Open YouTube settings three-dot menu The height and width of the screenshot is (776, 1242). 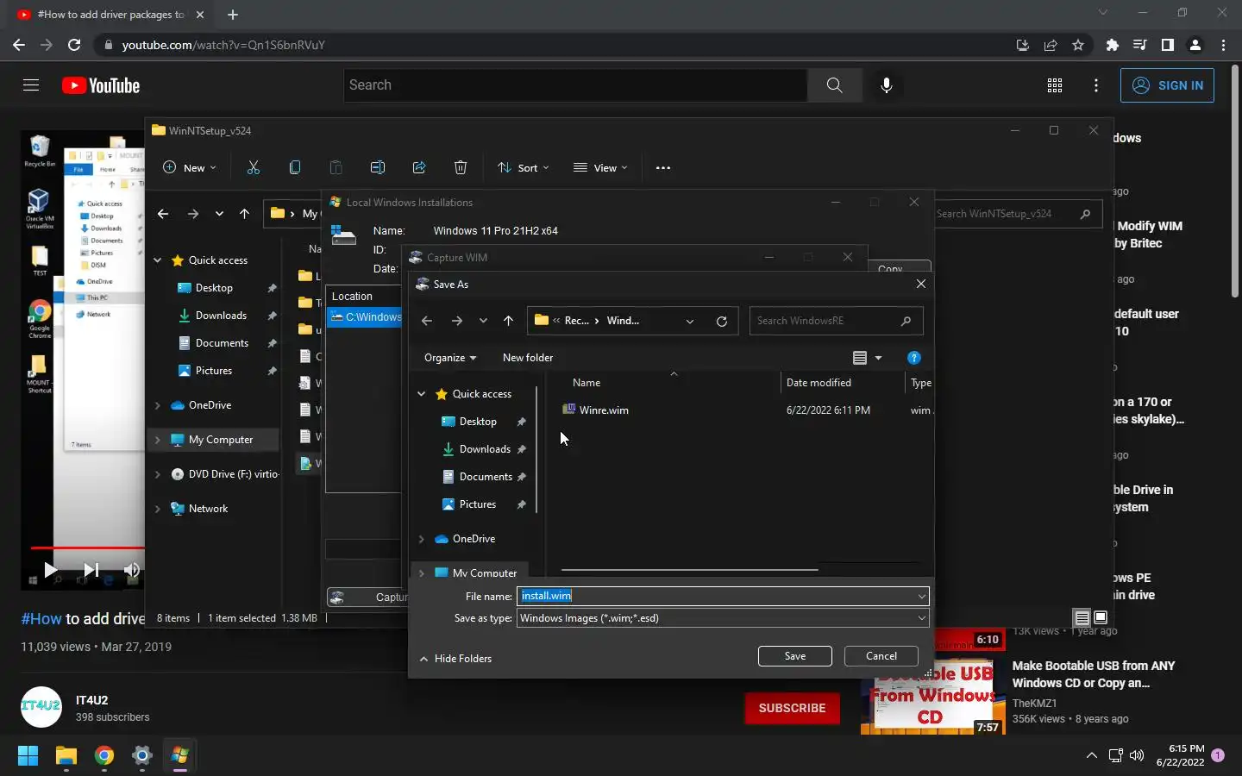(x=1096, y=85)
